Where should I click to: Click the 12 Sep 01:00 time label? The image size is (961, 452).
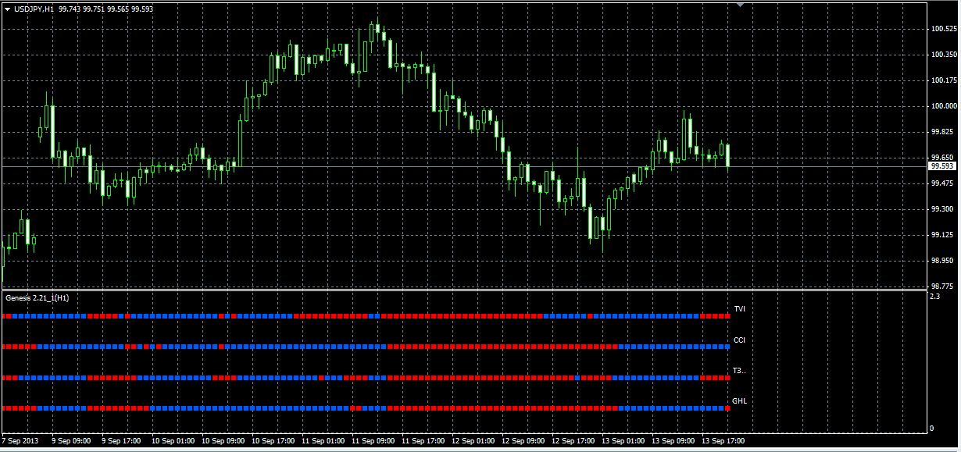473,441
